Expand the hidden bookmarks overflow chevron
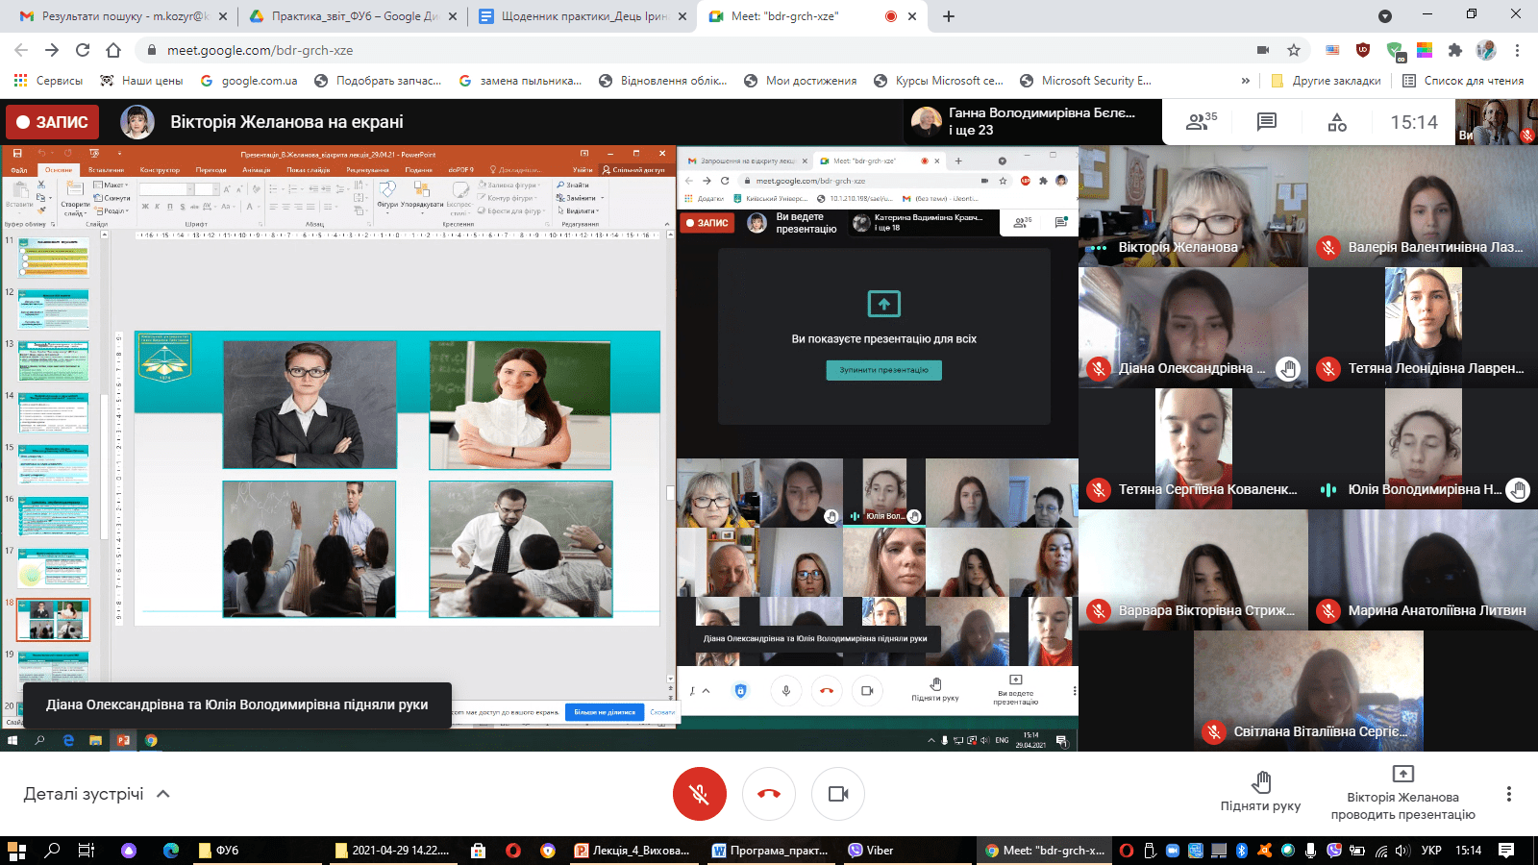 [x=1246, y=81]
